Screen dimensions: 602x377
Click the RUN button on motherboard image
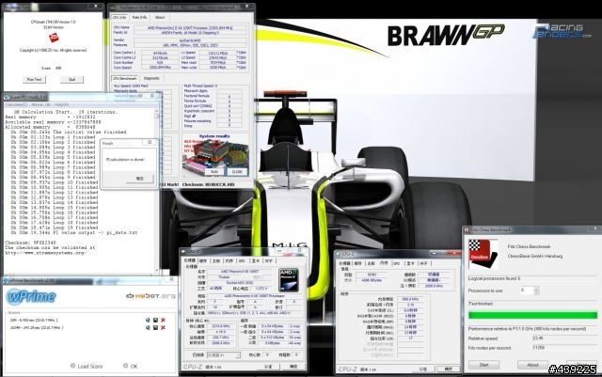214,172
